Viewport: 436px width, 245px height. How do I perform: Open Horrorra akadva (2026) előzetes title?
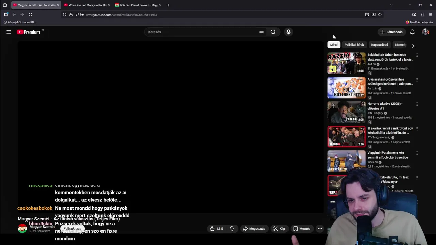[x=385, y=106]
